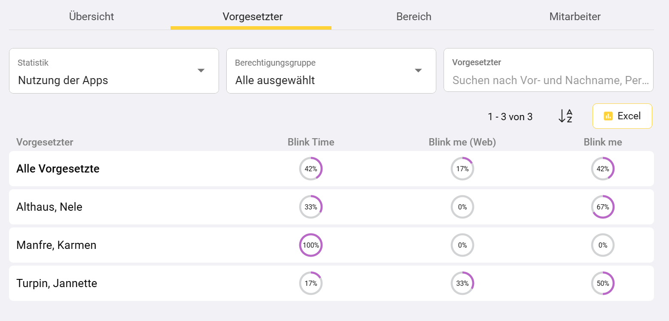Select the Althaus, Nele row name

[49, 207]
